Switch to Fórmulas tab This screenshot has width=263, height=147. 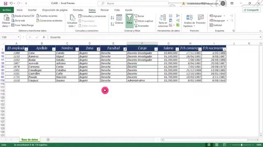(78, 10)
